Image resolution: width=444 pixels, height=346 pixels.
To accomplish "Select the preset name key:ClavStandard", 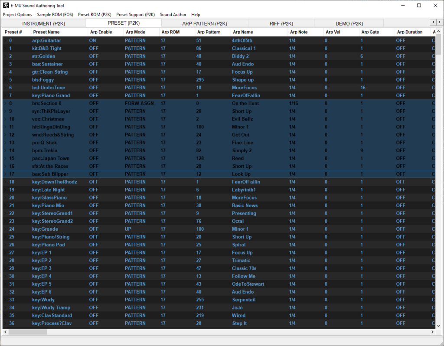I will (x=52, y=315).
